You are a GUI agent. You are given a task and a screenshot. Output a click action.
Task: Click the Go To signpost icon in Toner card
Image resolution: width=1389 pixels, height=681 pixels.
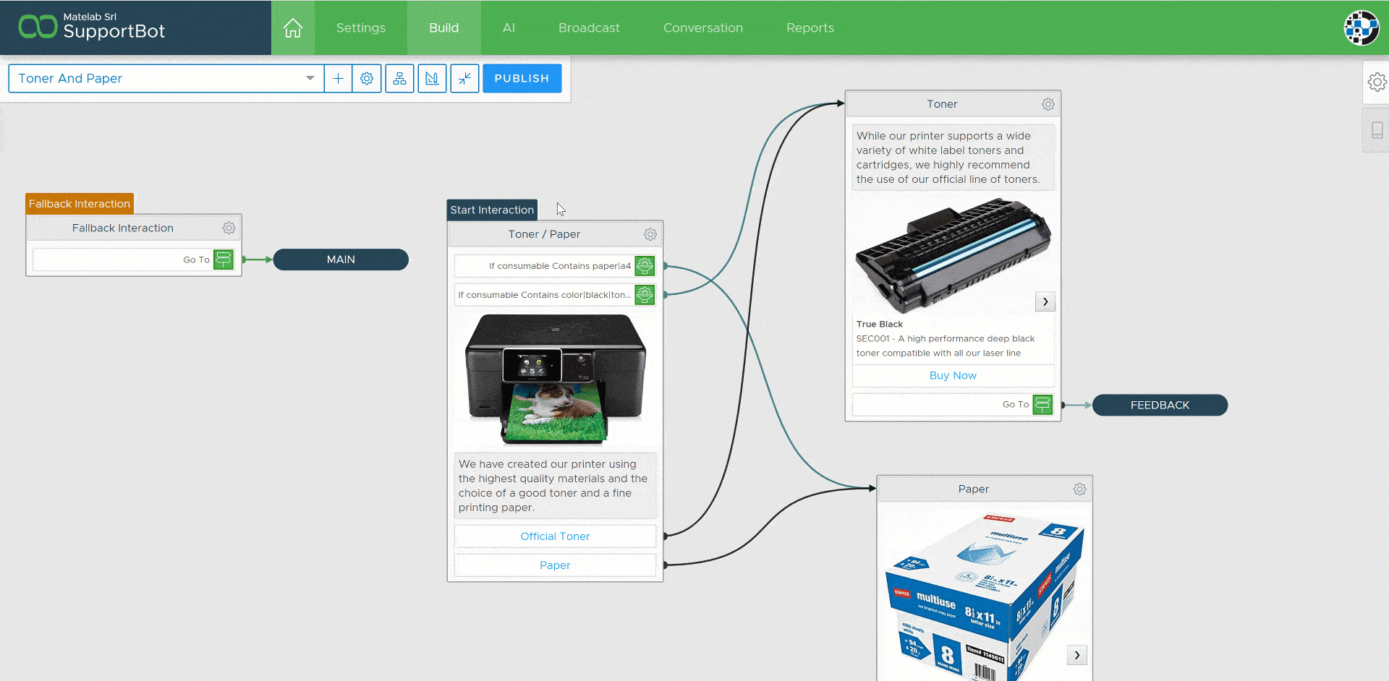click(1042, 405)
